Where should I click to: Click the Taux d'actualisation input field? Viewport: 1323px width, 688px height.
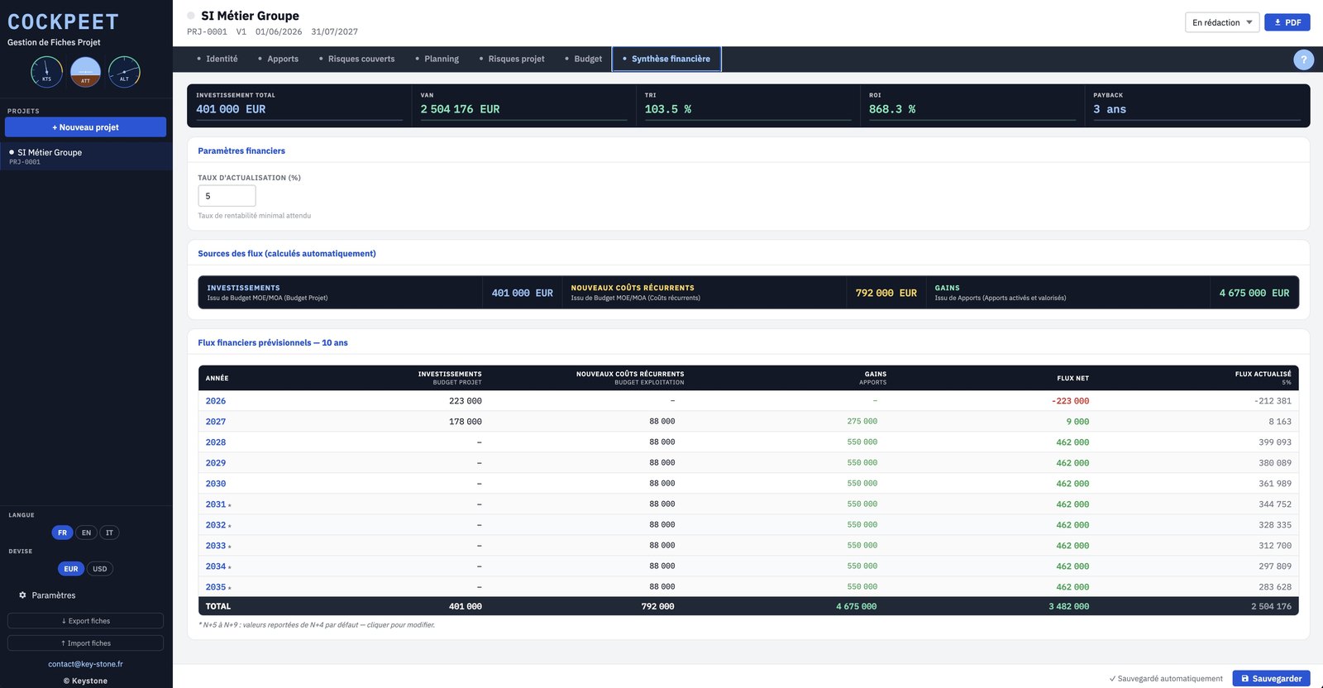click(x=227, y=196)
